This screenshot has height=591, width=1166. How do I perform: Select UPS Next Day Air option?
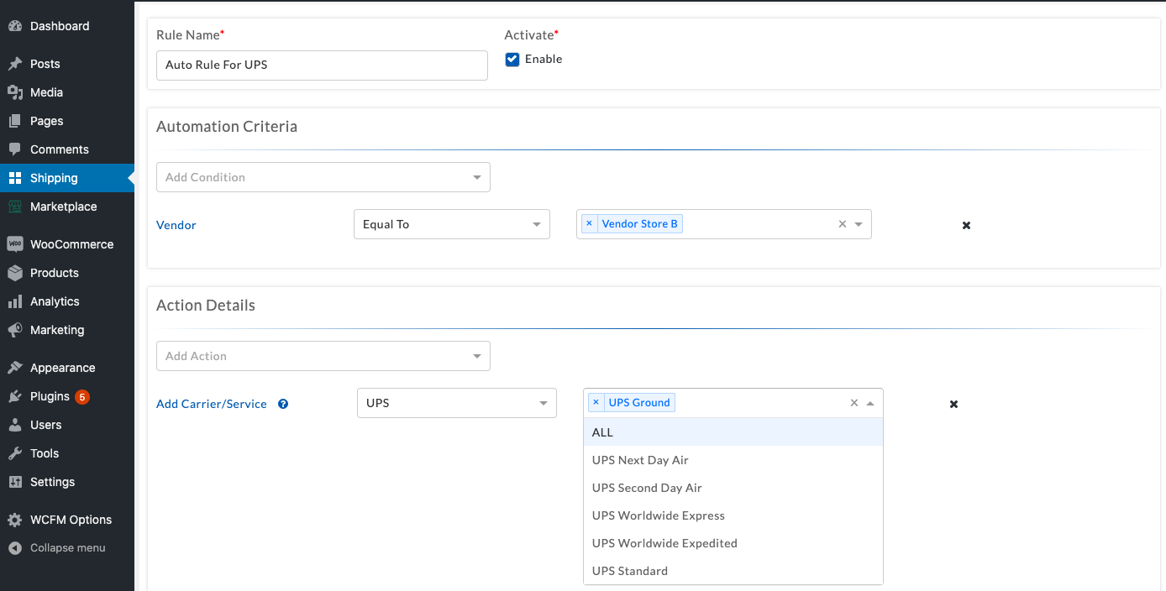733,460
